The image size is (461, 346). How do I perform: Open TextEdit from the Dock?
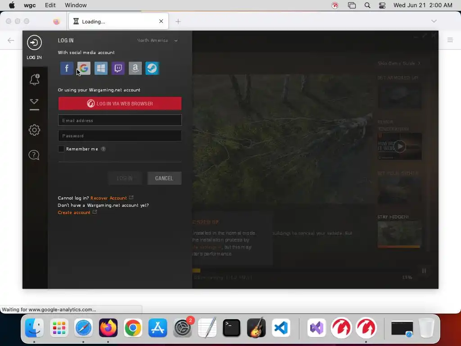coord(207,328)
